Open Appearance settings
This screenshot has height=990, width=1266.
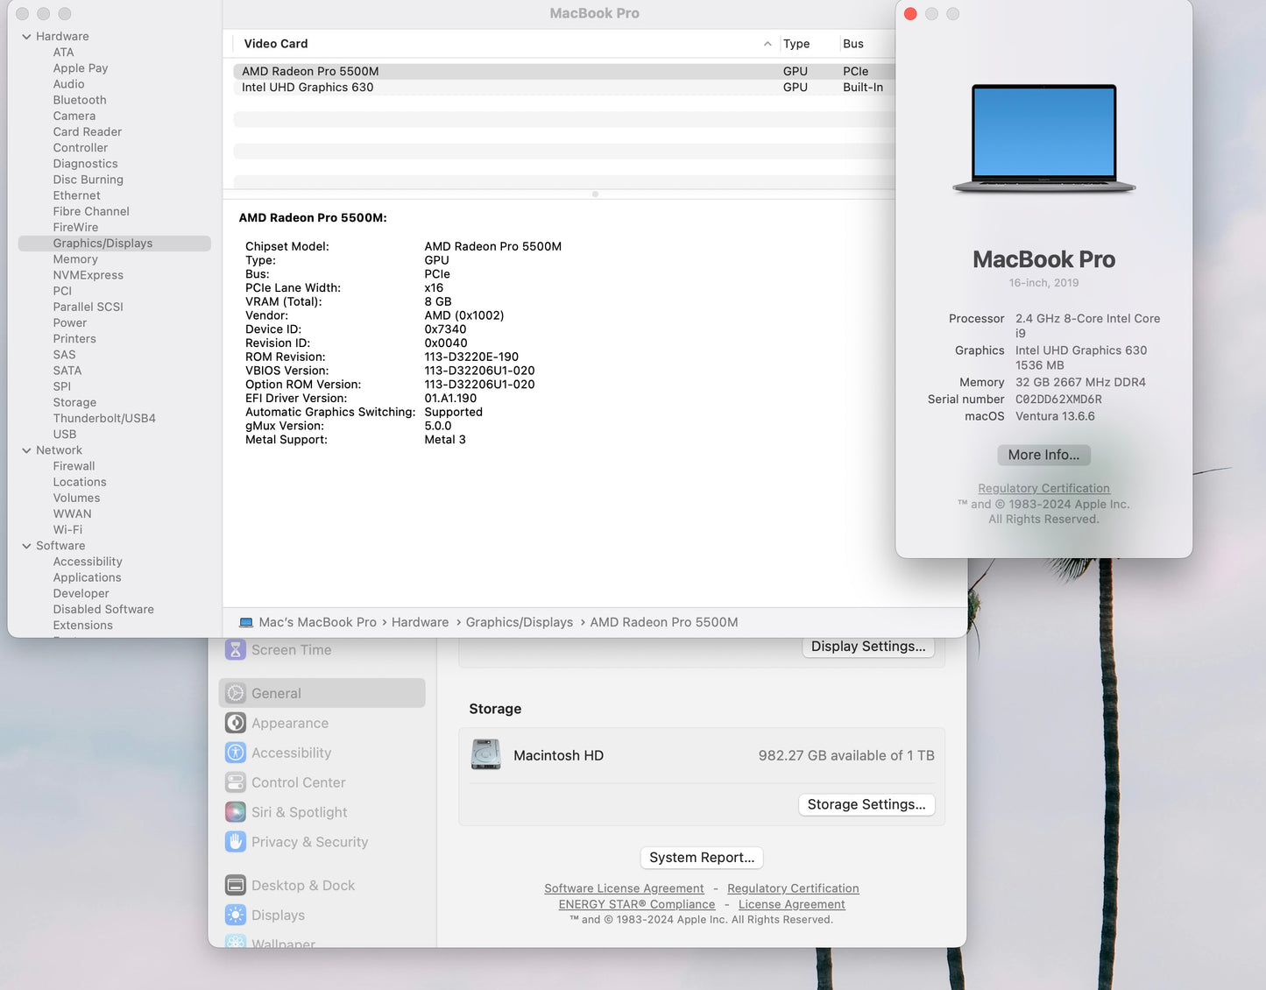(235, 723)
